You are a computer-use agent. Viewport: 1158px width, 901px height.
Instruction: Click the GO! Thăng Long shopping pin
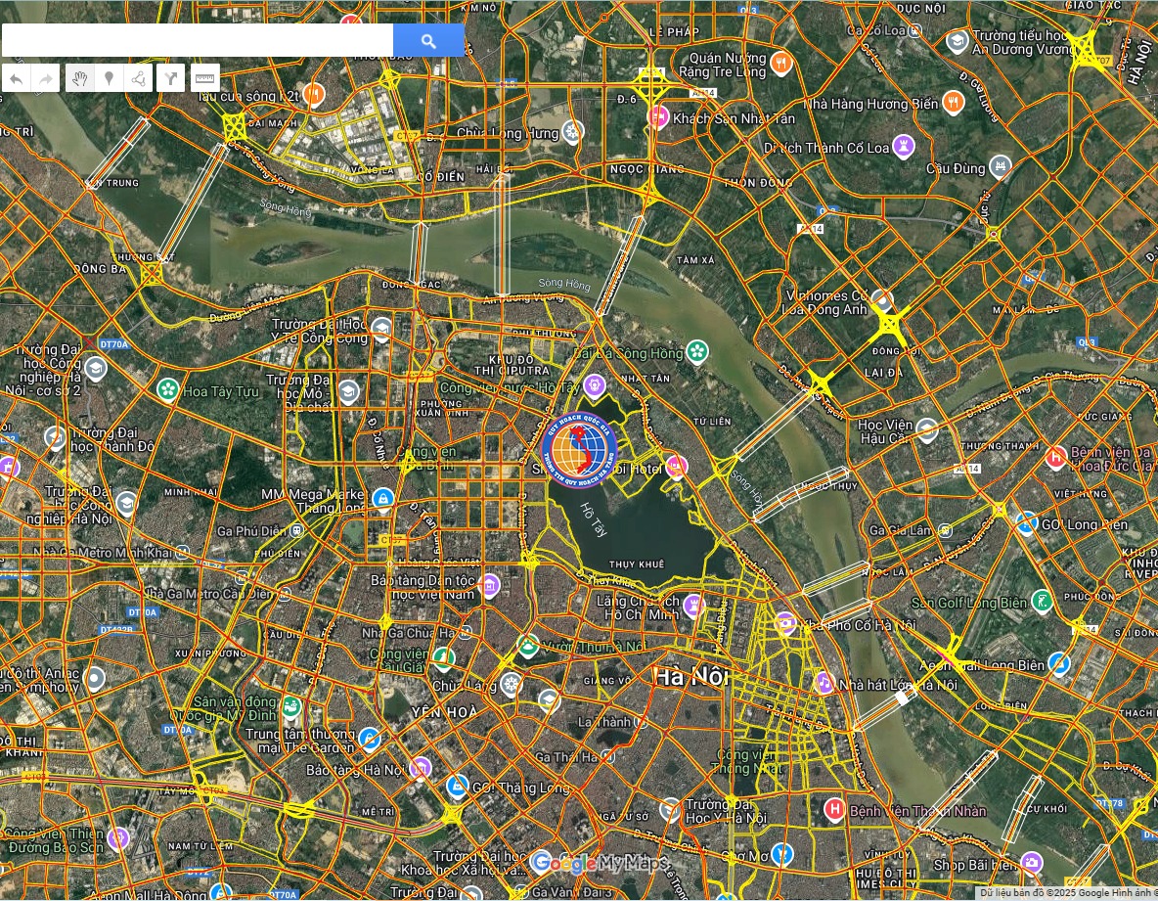coord(457,787)
